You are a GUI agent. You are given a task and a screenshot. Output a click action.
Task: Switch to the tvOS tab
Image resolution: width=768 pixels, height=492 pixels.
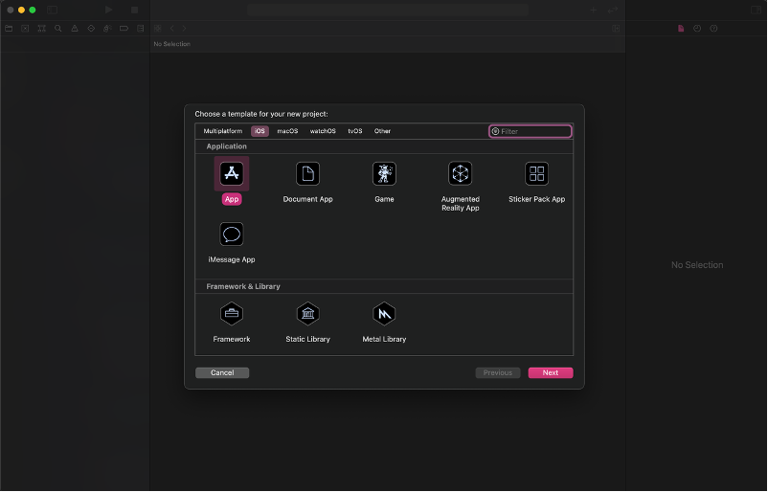(355, 131)
